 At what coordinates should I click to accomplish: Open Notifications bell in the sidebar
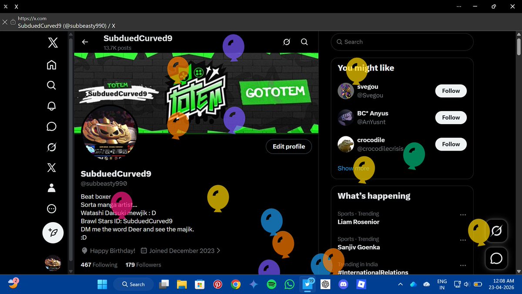click(x=51, y=106)
